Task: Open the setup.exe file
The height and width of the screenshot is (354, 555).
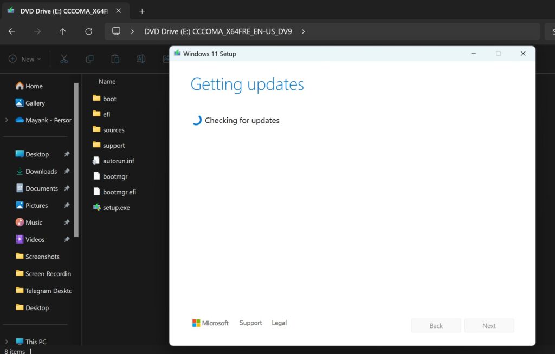Action: pyautogui.click(x=115, y=207)
